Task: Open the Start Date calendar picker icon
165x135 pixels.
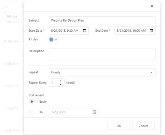Action: (x=85, y=31)
